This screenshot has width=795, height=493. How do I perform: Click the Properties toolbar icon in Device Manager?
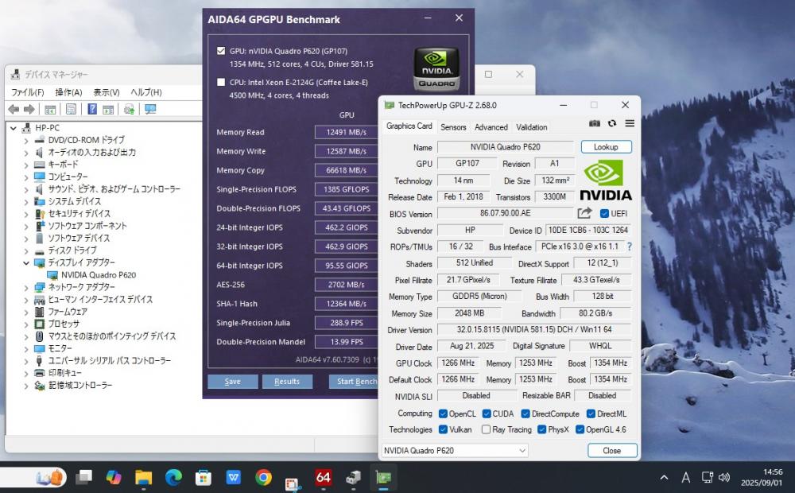point(71,109)
